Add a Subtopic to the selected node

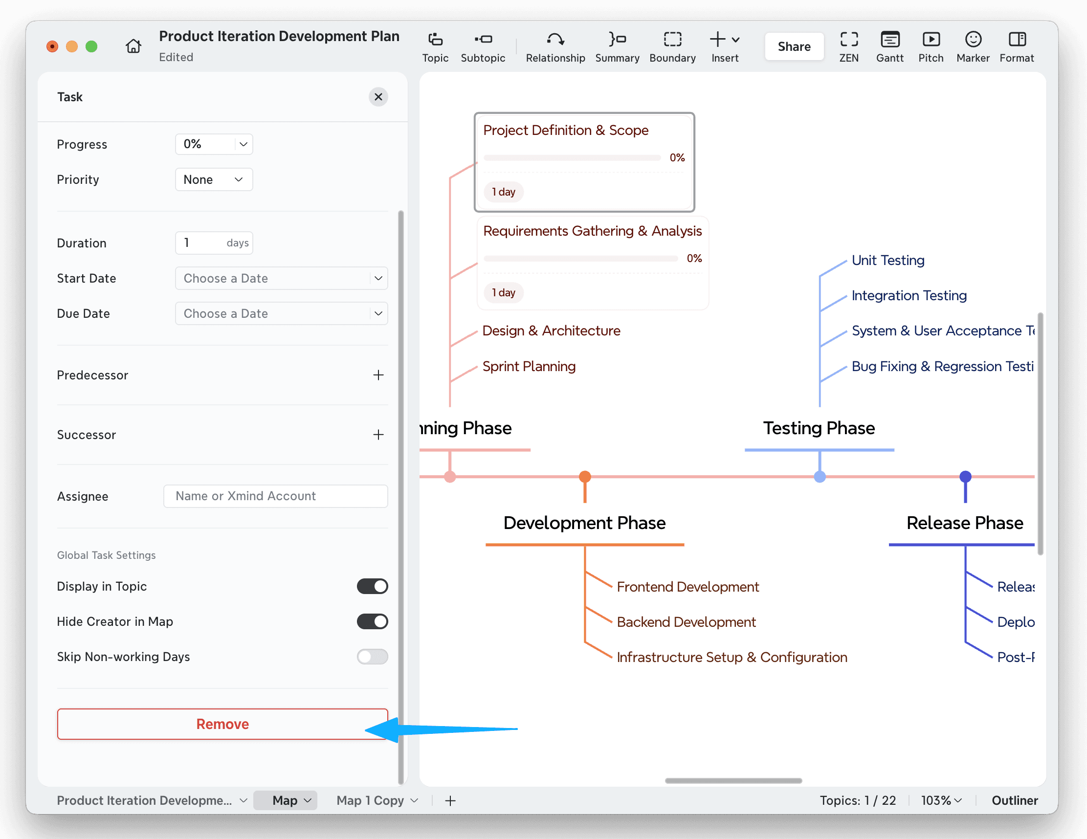[483, 46]
